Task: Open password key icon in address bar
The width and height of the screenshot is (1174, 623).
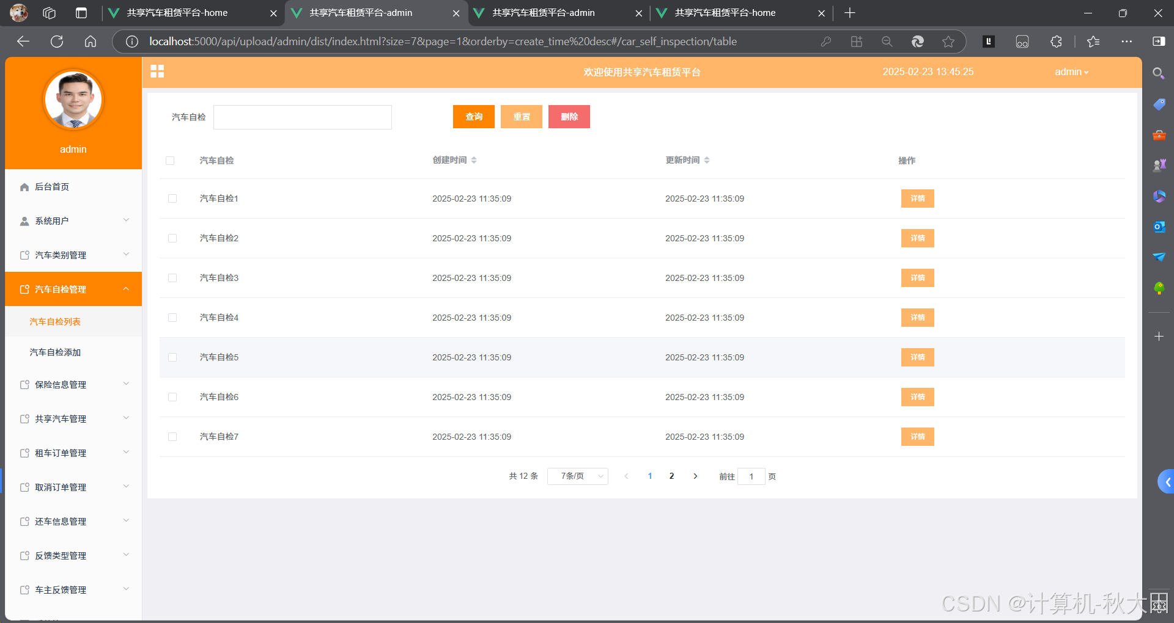Action: tap(826, 42)
